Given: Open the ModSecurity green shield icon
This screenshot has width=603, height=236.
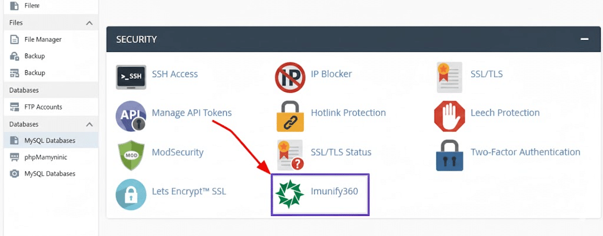Looking at the screenshot, I should pyautogui.click(x=131, y=155).
